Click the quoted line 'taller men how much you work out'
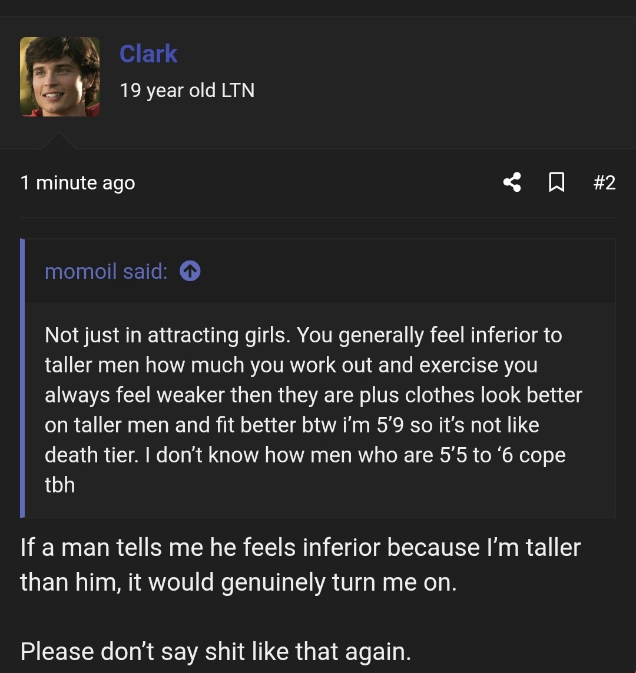This screenshot has width=636, height=673. pos(291,365)
